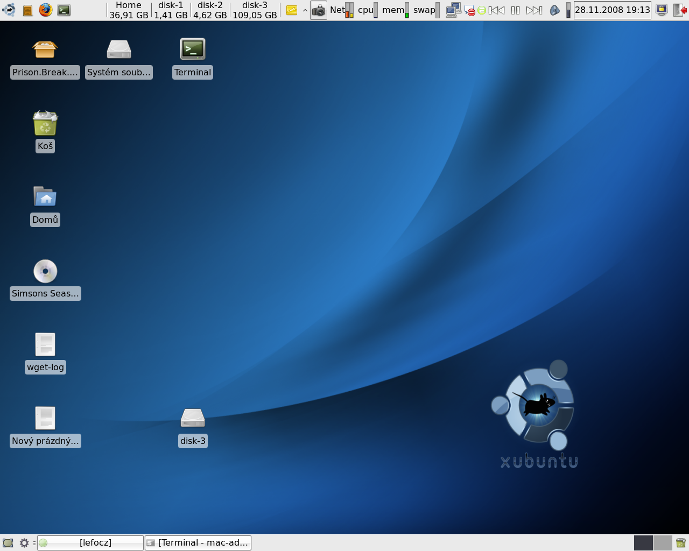Select Prison.Break archive desktop icon
This screenshot has width=689, height=551.
(x=45, y=59)
